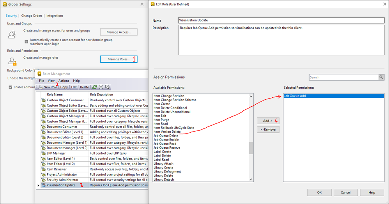This screenshot has height=204, width=389.
Task: Click the refresh icon in Roles Management toolbar
Action: pyautogui.click(x=94, y=87)
